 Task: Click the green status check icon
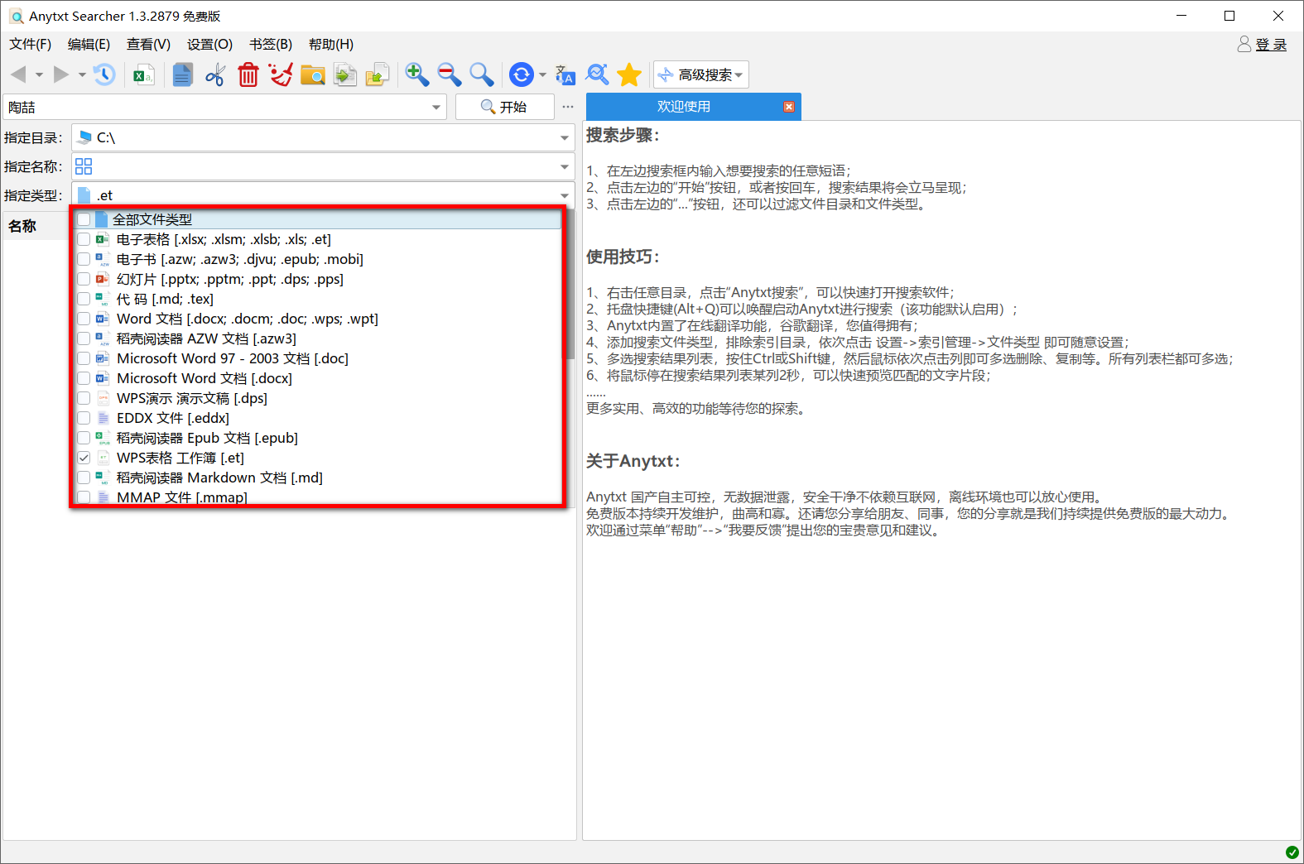click(1292, 852)
